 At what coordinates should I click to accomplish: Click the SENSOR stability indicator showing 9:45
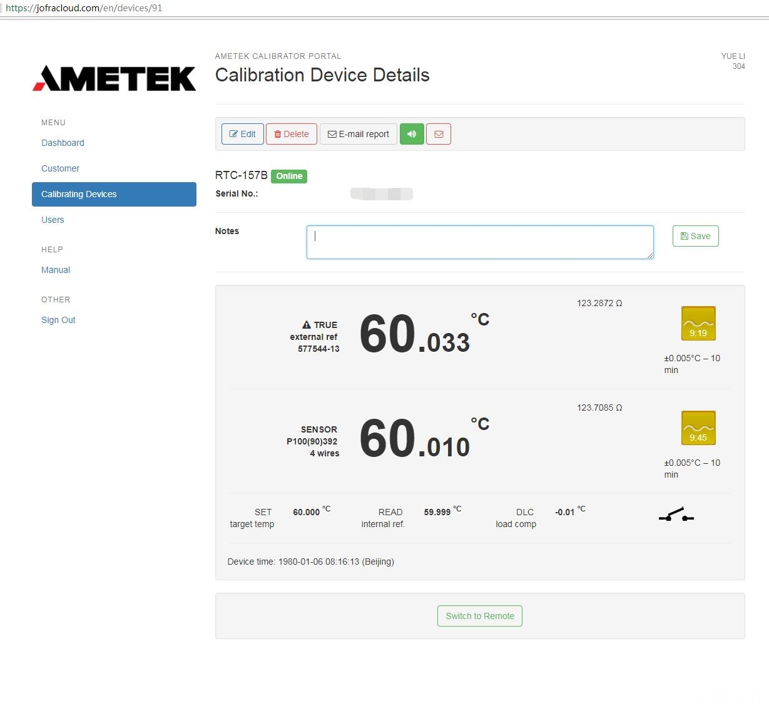click(698, 428)
